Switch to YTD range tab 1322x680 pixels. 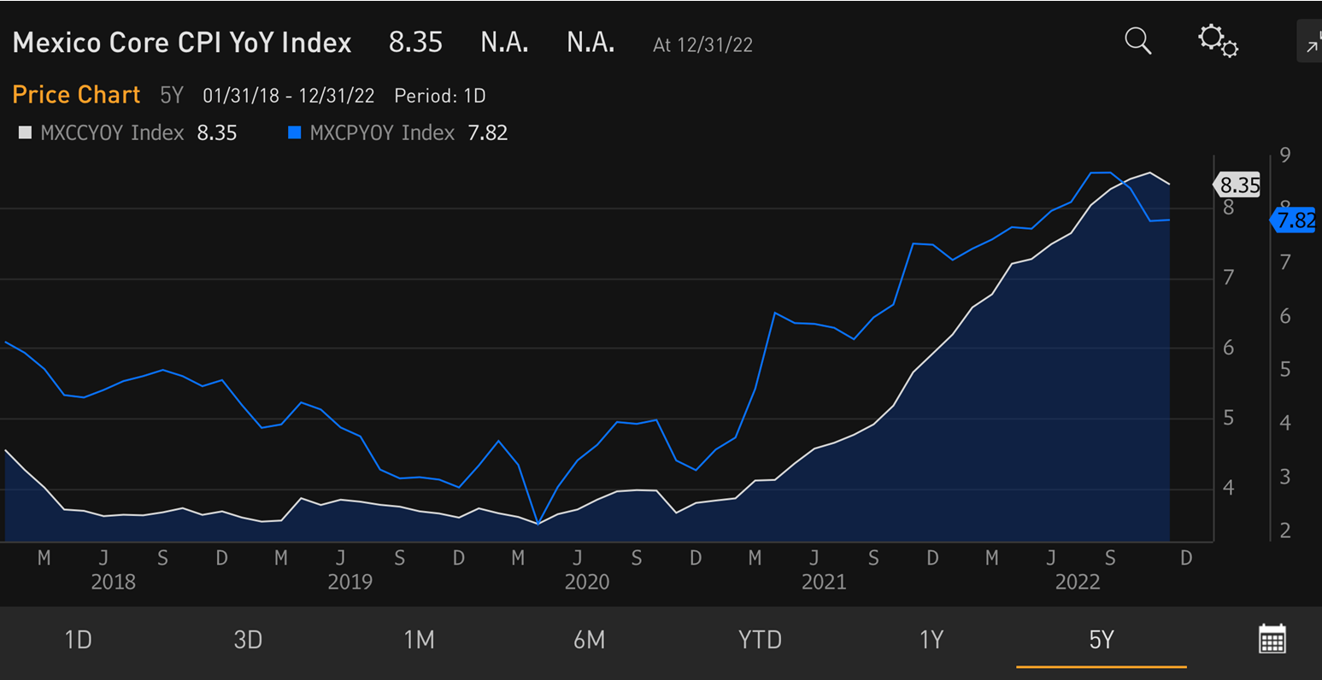pyautogui.click(x=760, y=640)
